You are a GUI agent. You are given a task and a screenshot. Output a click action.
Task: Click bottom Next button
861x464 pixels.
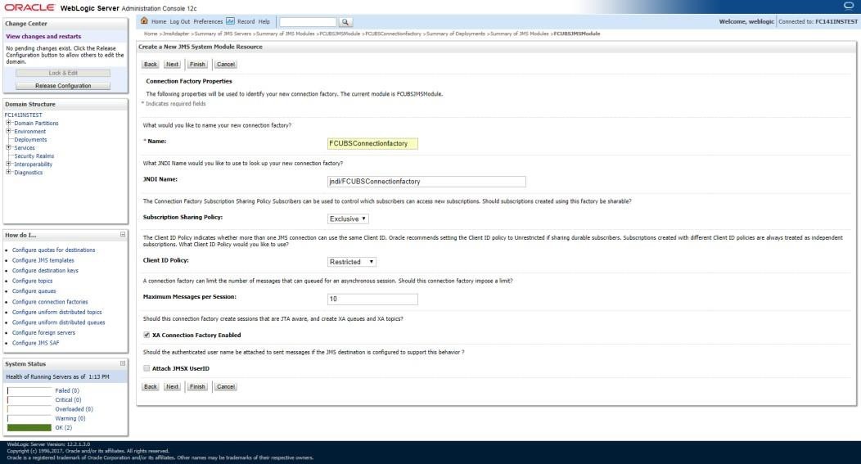[x=173, y=386]
